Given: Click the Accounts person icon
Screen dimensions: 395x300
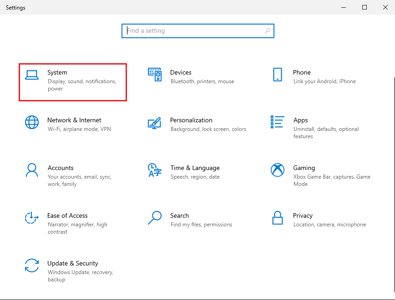Looking at the screenshot, I should [x=32, y=170].
